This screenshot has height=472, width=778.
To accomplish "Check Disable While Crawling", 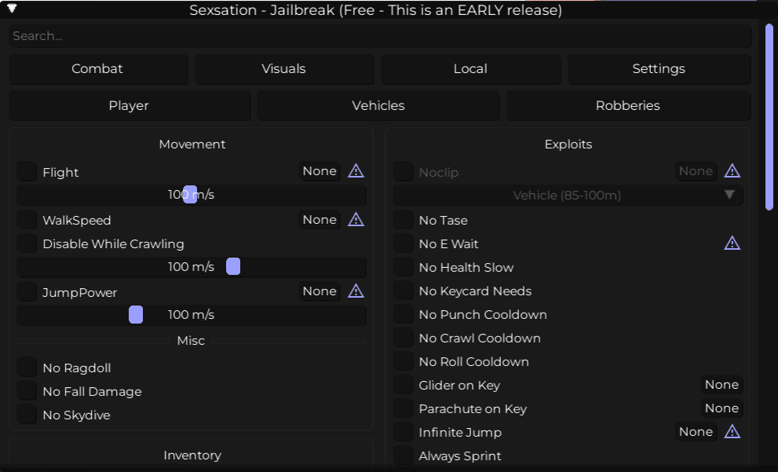I will pos(27,243).
